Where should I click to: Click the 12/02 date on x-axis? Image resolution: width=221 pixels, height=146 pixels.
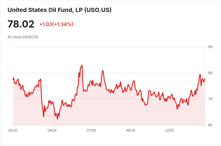[x=170, y=130]
